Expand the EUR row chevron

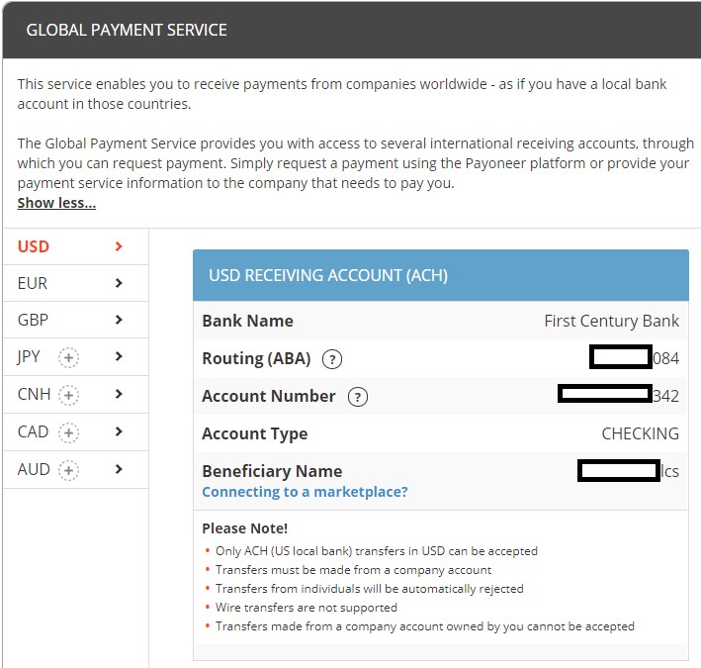pyautogui.click(x=119, y=283)
